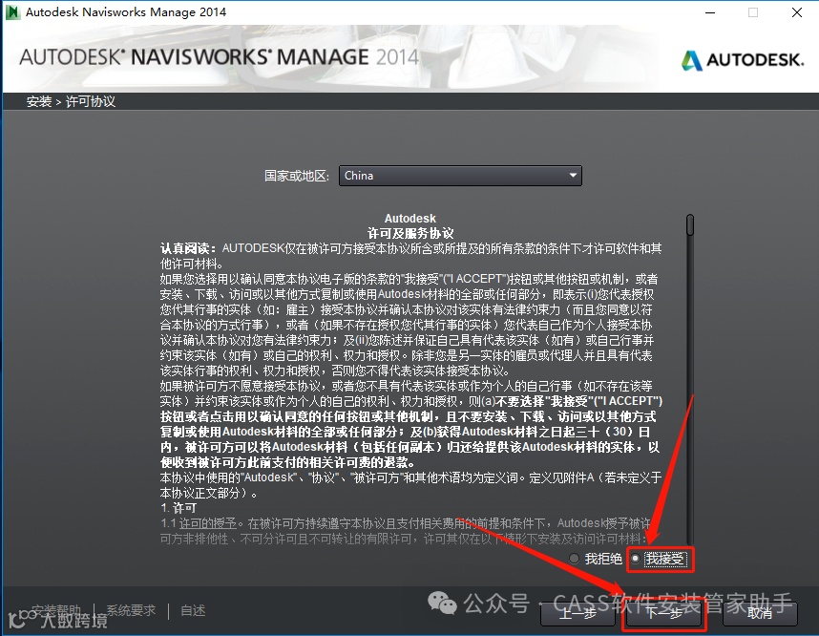The image size is (819, 636).
Task: Close the Navisworks installer window
Action: (x=796, y=12)
